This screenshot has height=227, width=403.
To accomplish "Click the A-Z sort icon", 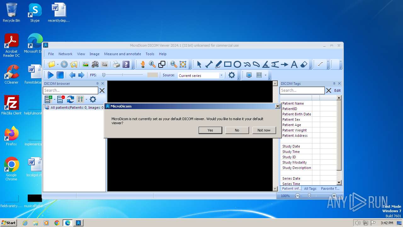I will (80, 99).
